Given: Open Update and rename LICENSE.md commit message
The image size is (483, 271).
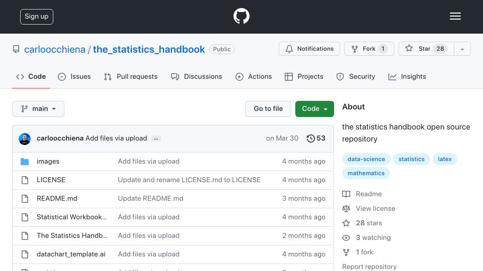Looking at the screenshot, I should [189, 180].
